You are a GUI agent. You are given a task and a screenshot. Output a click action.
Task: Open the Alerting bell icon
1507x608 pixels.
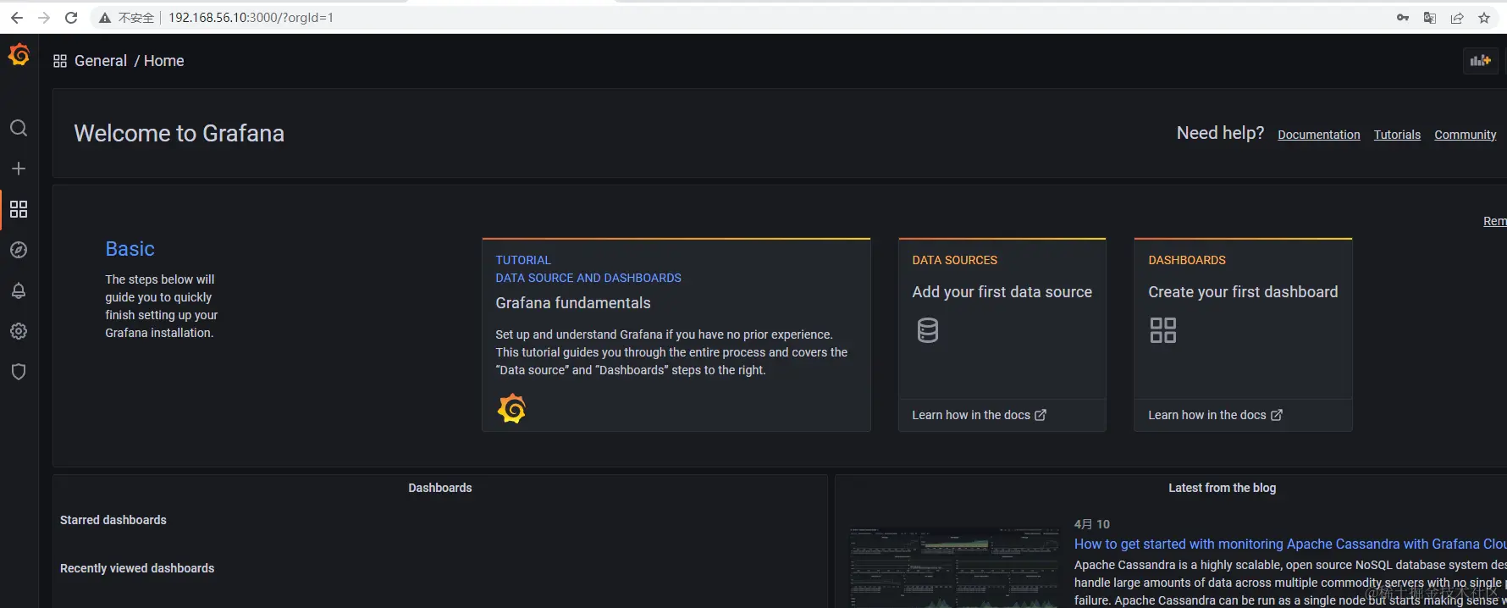click(x=19, y=290)
